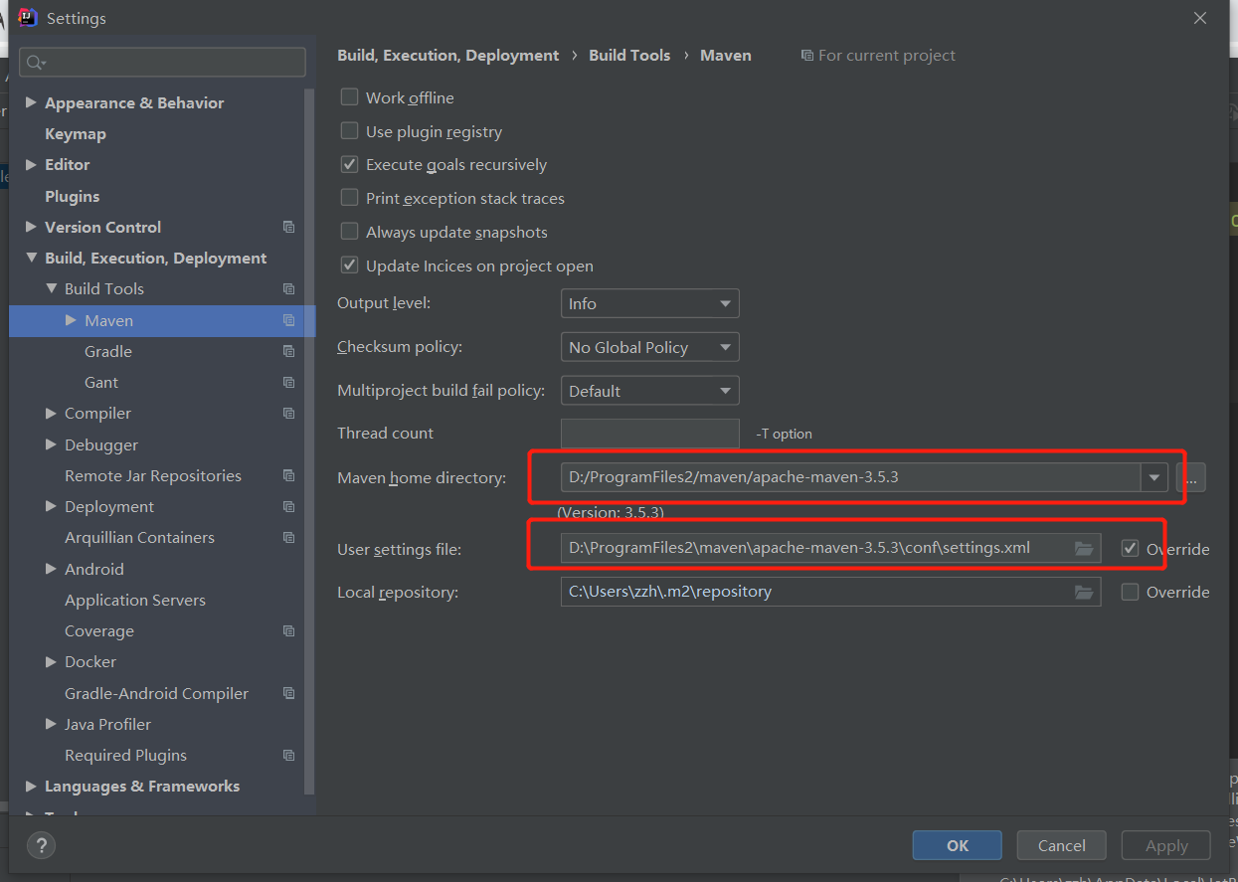Click the project-level icon beside Deployment
Screen dimensions: 1238x882
coord(288,506)
